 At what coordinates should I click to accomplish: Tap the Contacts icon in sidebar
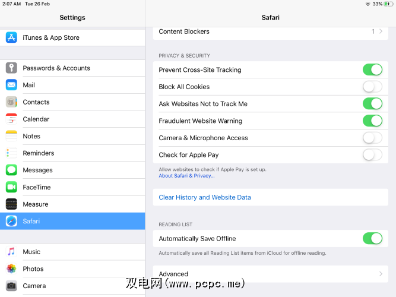point(12,102)
